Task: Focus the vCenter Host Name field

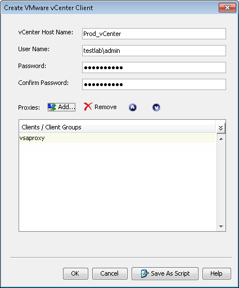Action: click(154, 34)
